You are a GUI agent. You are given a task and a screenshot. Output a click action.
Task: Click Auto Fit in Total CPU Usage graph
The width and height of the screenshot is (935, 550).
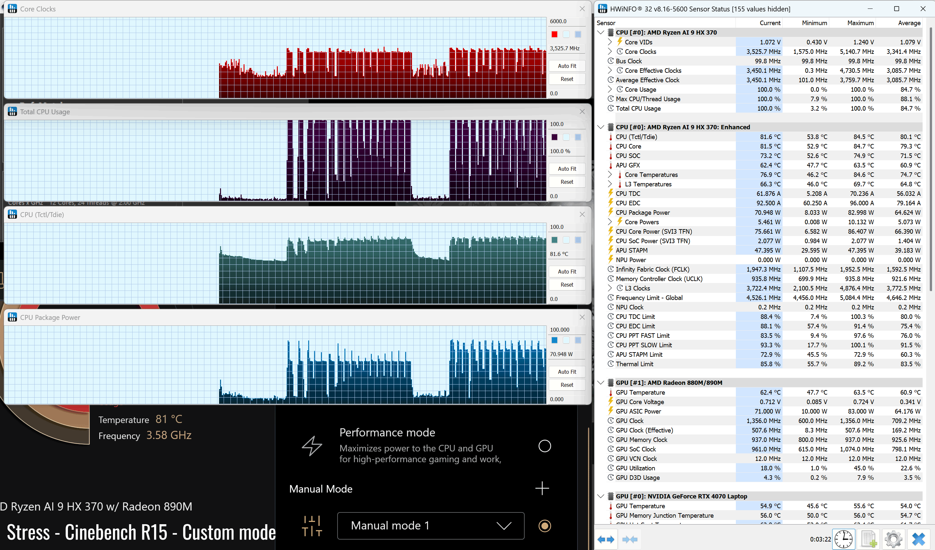(566, 168)
